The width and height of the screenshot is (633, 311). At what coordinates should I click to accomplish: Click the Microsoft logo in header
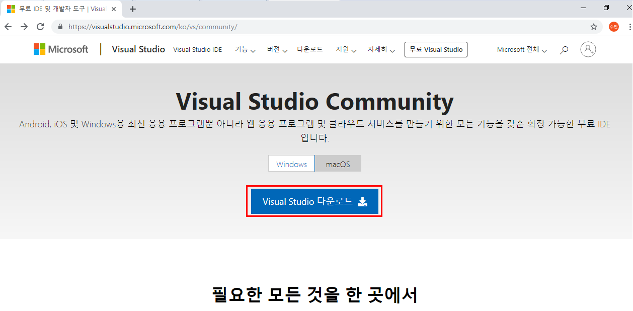[61, 49]
